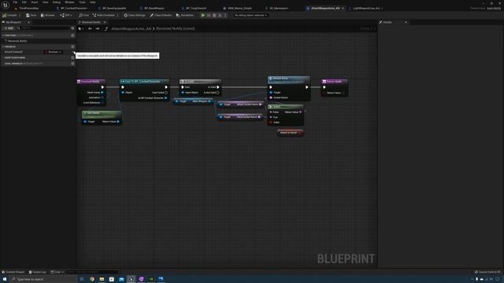Open the Output Log
504x283 pixels.
37,272
